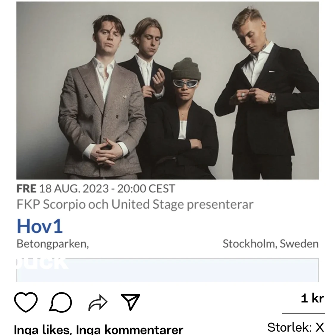Send the post via the paper plane icon
Viewport: 335px width, 335px height.
coord(130,302)
